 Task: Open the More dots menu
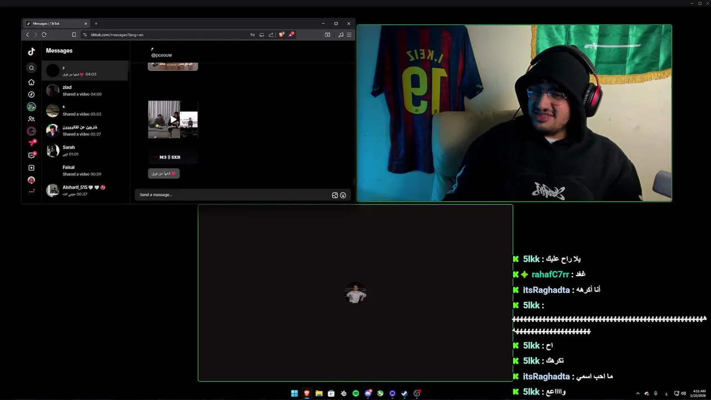point(32,192)
